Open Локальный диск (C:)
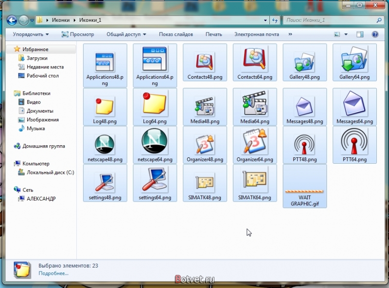Image resolution: width=389 pixels, height=288 pixels. (x=51, y=172)
